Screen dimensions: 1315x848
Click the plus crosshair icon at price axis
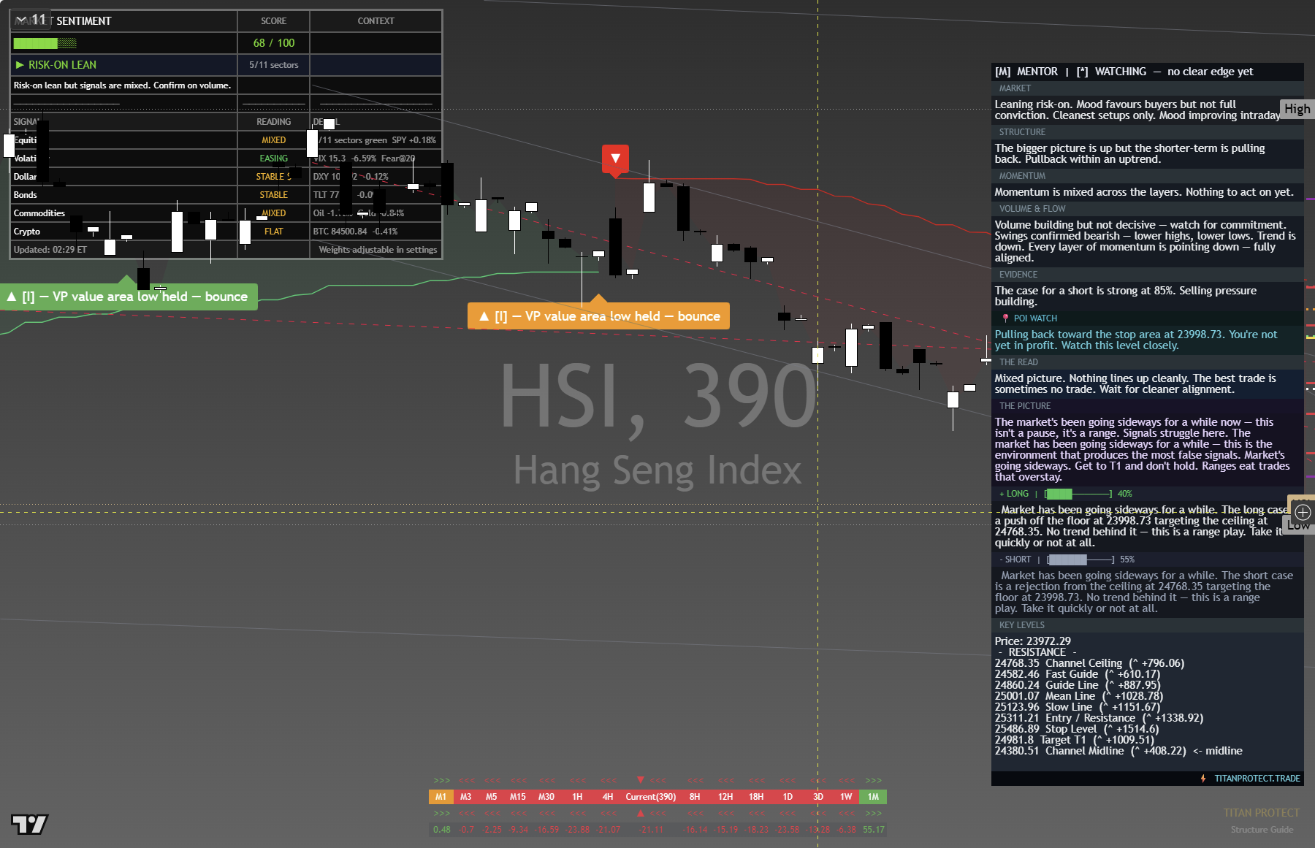(x=1303, y=512)
